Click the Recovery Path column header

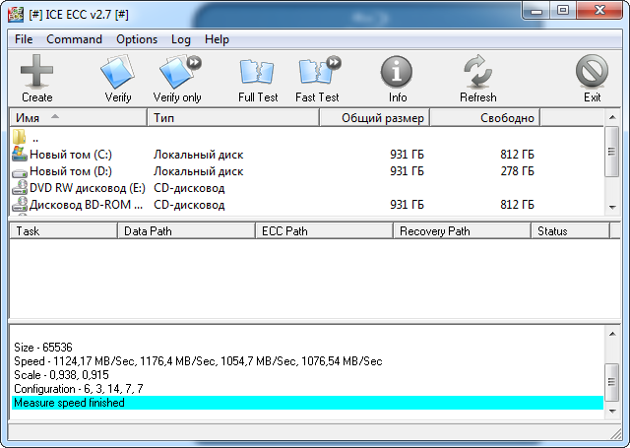[x=462, y=231]
